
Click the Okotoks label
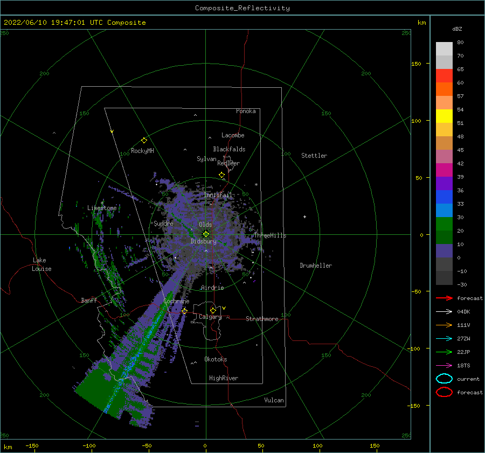pyautogui.click(x=216, y=359)
